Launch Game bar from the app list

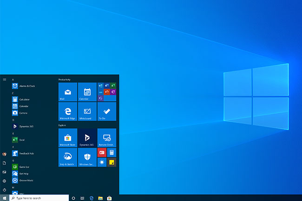(x=20, y=167)
